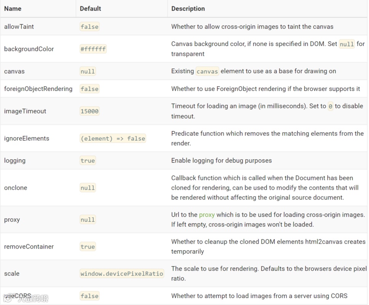This screenshot has width=369, height=305.
Task: Click the window.devicePixelRatio code value
Action: 122,273
